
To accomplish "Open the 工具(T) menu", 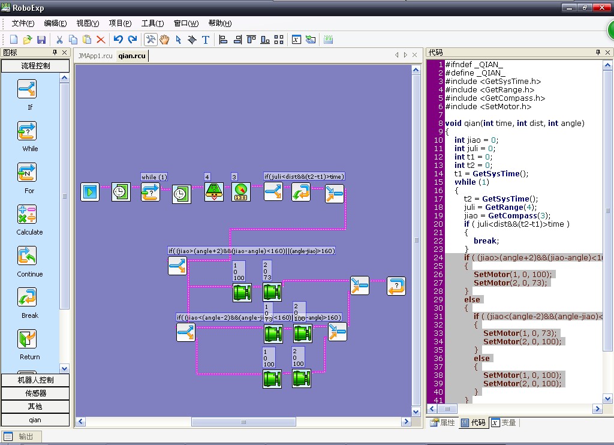I will click(x=152, y=23).
